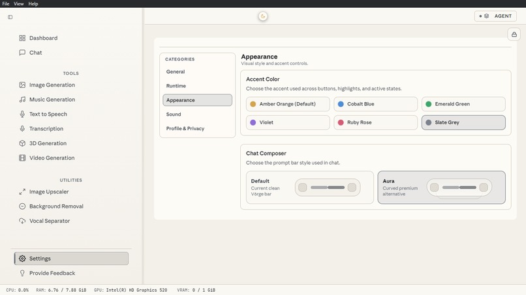The image size is (526, 295).
Task: Click the Vocal Separator icon
Action: click(x=22, y=221)
